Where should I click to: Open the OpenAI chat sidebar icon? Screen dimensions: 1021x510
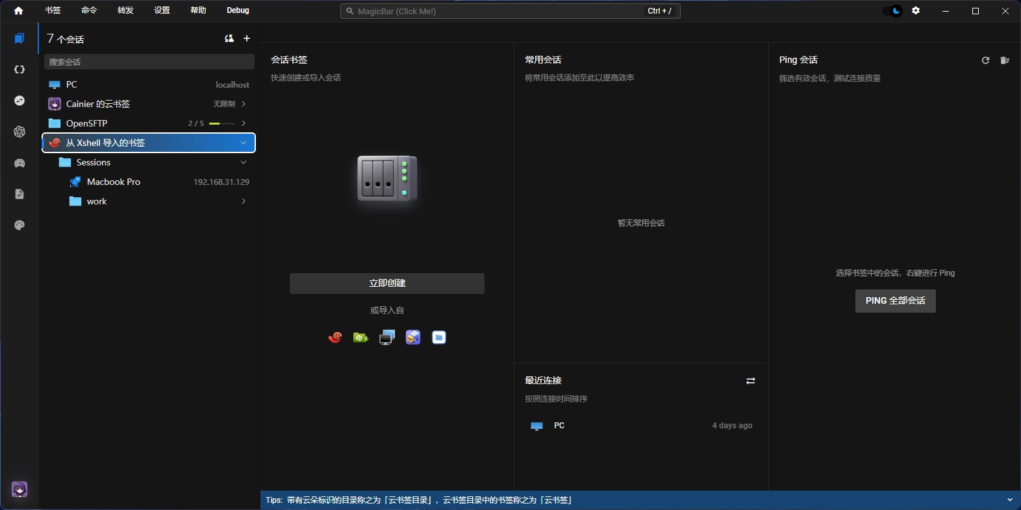tap(19, 132)
